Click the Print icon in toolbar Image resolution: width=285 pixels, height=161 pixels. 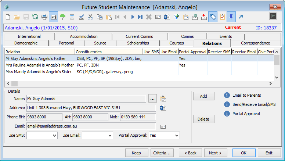pyautogui.click(x=44, y=17)
